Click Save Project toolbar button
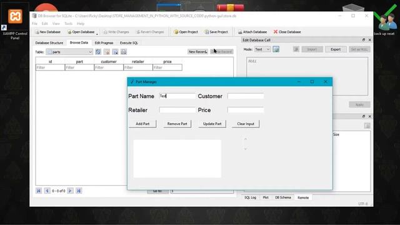400x225 pixels. point(216,32)
